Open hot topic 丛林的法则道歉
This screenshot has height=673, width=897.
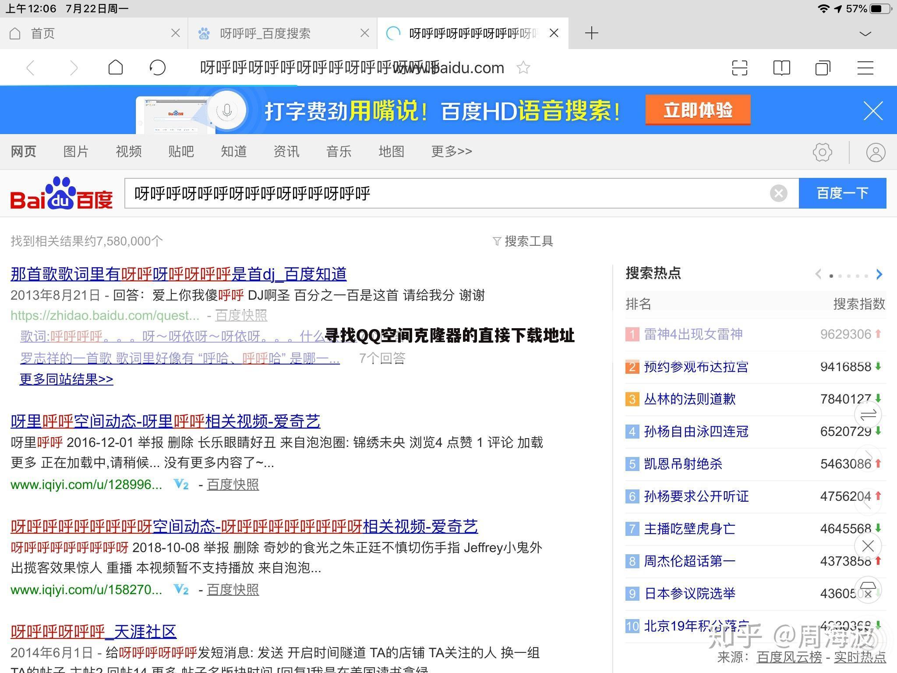[x=689, y=399]
